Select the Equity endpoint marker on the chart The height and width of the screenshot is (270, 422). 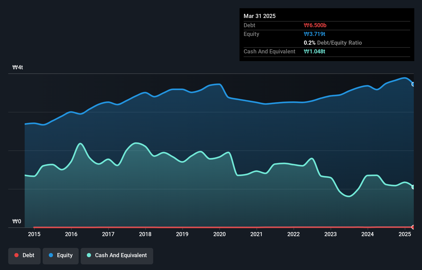point(413,84)
